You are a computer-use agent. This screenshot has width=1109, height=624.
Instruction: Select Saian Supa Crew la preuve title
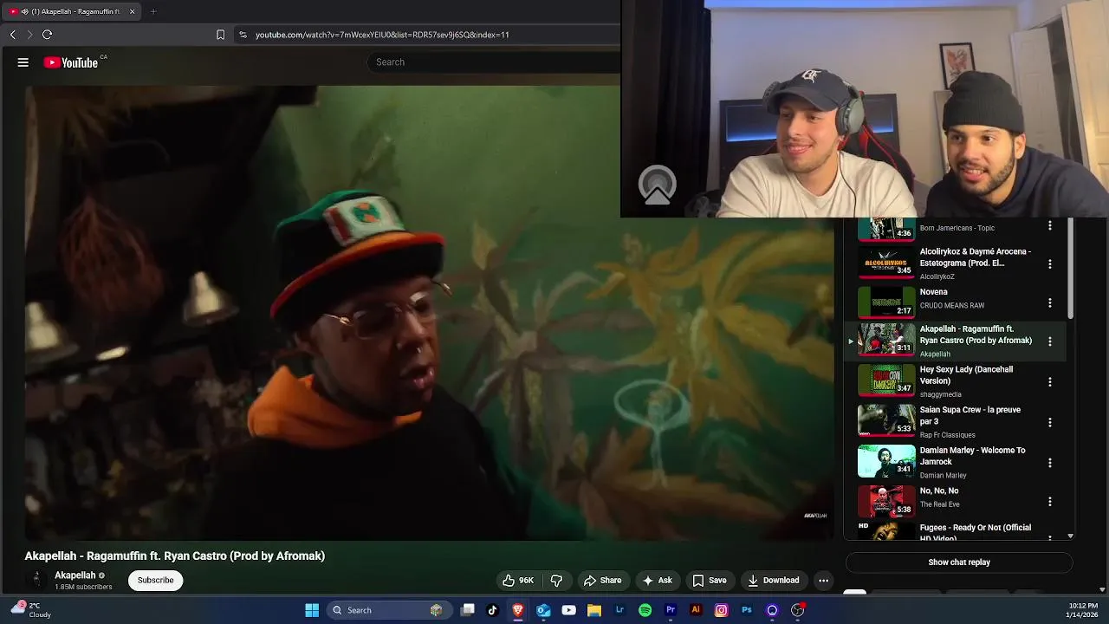pos(970,415)
